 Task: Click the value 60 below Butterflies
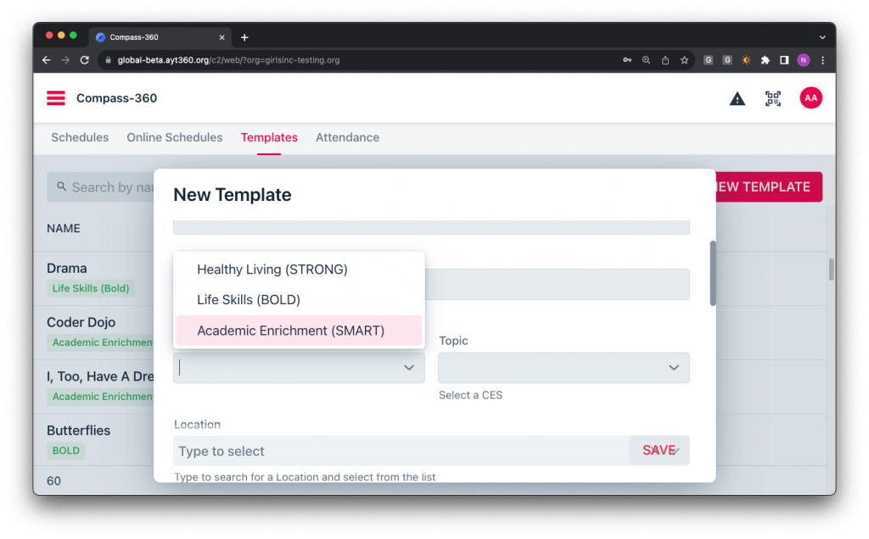coord(53,481)
